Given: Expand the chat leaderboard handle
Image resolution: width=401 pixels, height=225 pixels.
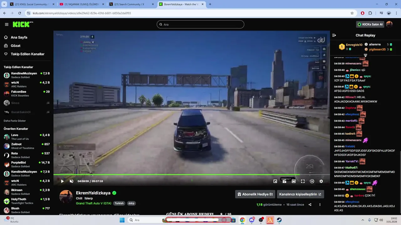Looking at the screenshot, I should click(x=365, y=55).
